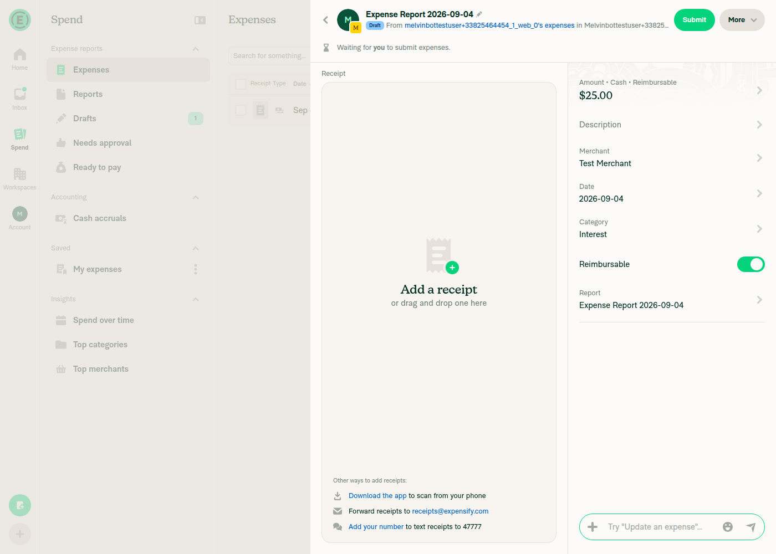Click Download the app link
The width and height of the screenshot is (776, 554).
[377, 496]
